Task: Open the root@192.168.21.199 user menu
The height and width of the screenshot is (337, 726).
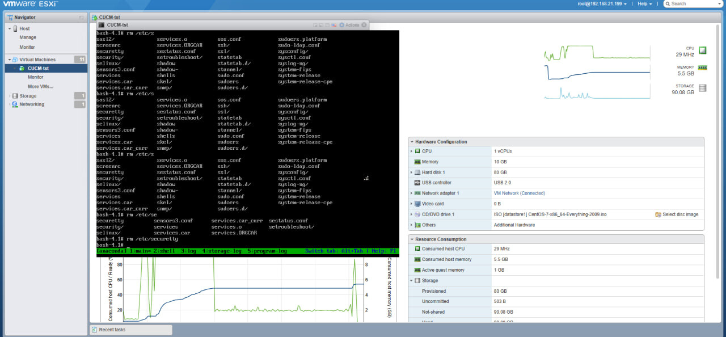Action: 602,4
